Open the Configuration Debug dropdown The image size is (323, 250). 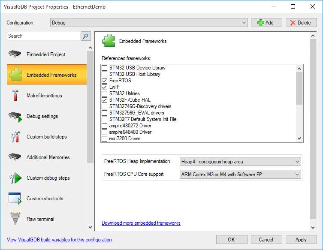(149, 23)
